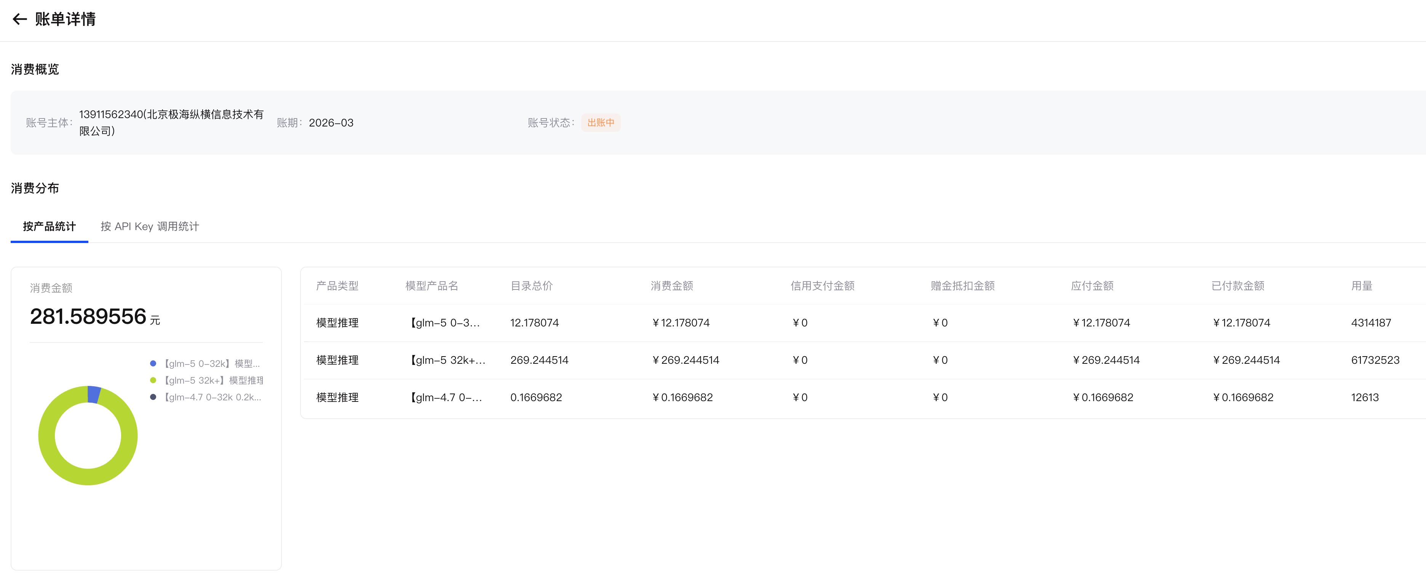Click the 出账中 status badge
This screenshot has width=1426, height=579.
pyautogui.click(x=601, y=122)
